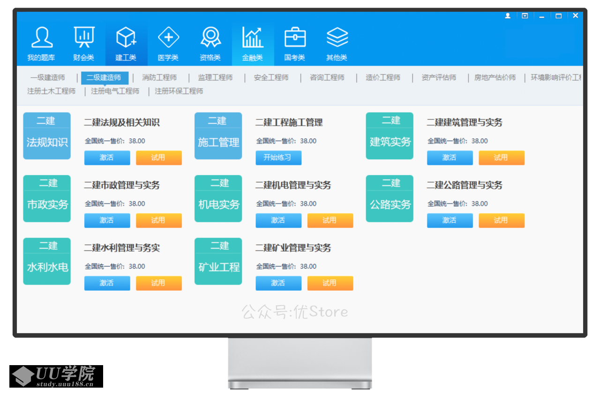Open the 注册环保工程师 tab
Image resolution: width=600 pixels, height=397 pixels.
click(179, 91)
